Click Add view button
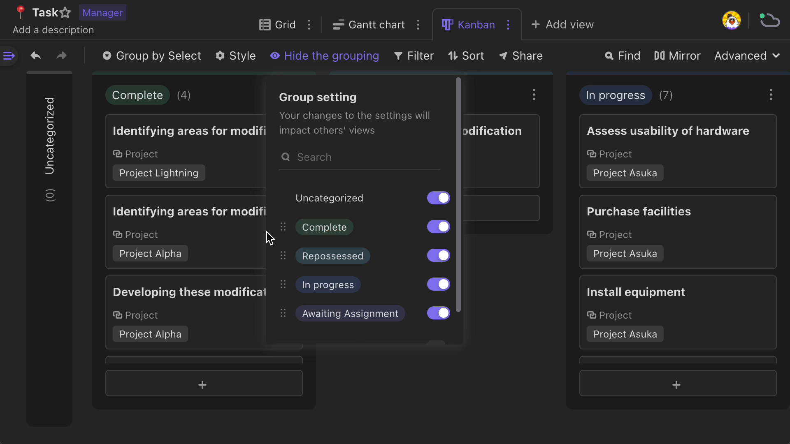790x444 pixels. pyautogui.click(x=562, y=24)
